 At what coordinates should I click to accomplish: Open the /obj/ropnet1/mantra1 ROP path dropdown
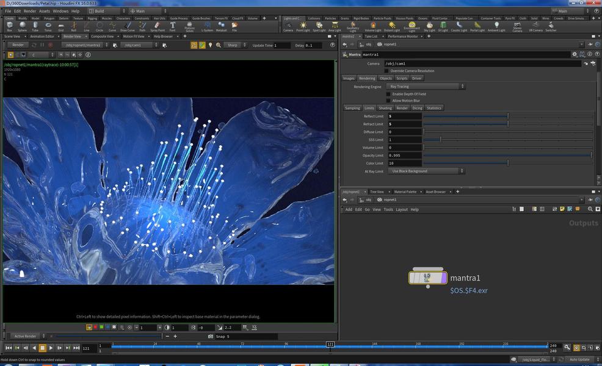[x=85, y=45]
